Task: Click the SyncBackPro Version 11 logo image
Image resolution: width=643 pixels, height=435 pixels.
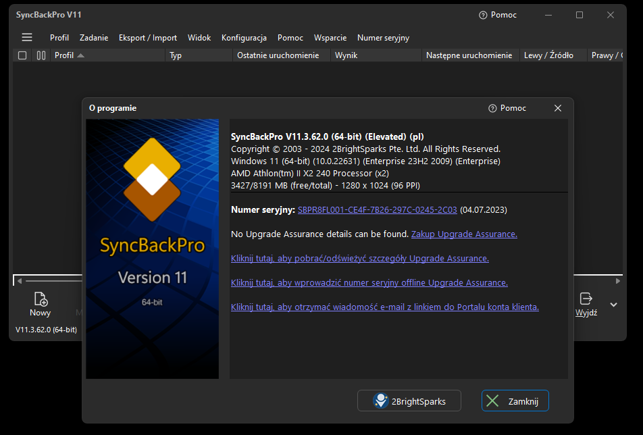Action: click(x=152, y=249)
